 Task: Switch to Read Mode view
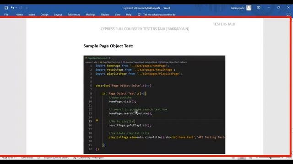pyautogui.click(x=233, y=158)
